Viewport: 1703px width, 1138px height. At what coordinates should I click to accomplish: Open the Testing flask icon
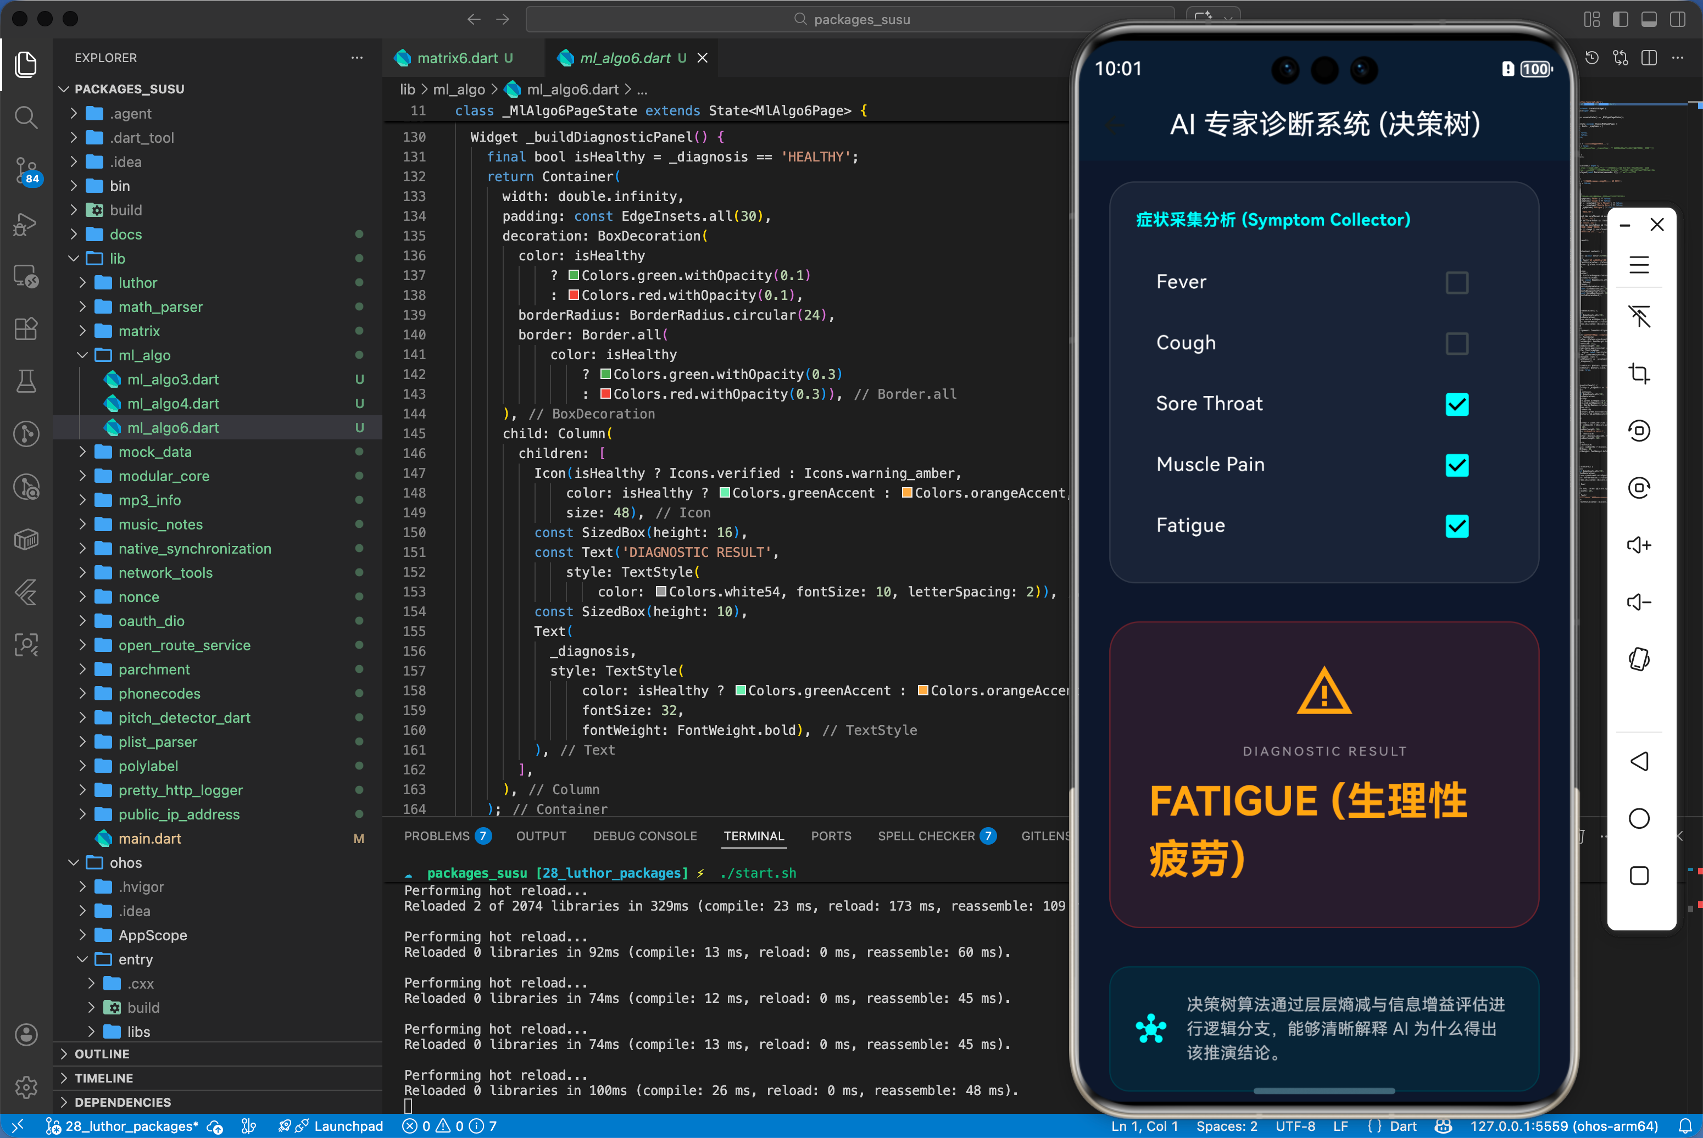(x=26, y=381)
